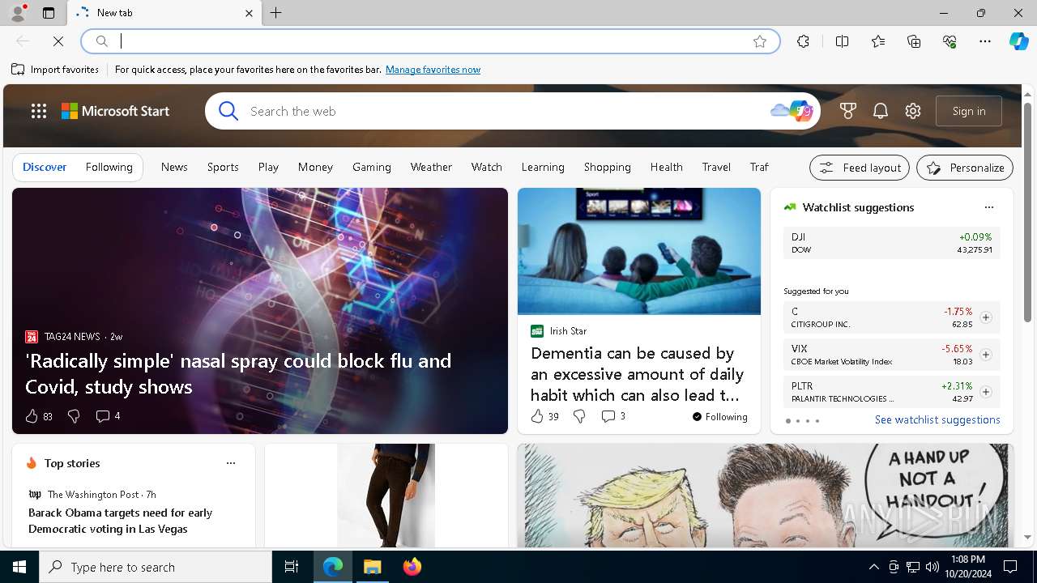Open page settings gear icon
Image resolution: width=1037 pixels, height=583 pixels.
[913, 111]
